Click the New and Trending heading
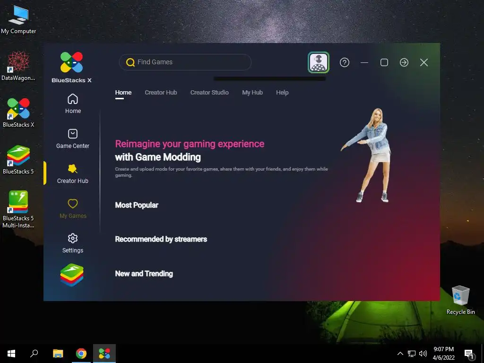 point(144,274)
